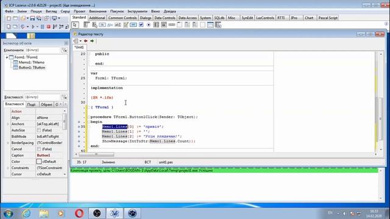Select the TPopupMenu palette component
The width and height of the screenshot is (390, 219).
click(95, 25)
